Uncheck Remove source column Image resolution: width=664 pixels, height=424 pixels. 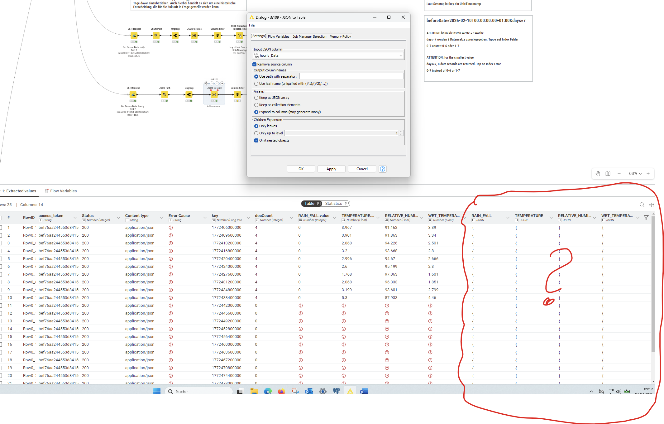(x=255, y=64)
